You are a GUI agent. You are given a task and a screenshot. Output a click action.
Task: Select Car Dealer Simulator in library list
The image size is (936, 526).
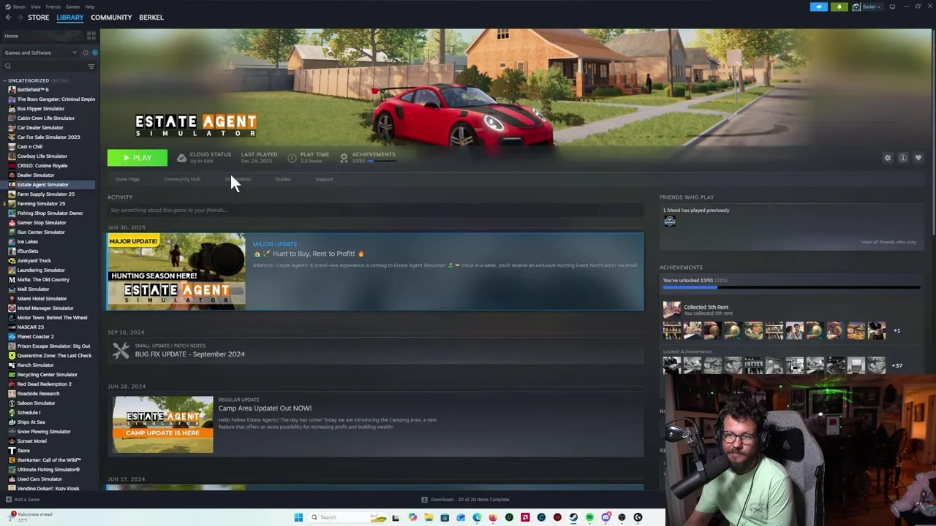point(39,128)
